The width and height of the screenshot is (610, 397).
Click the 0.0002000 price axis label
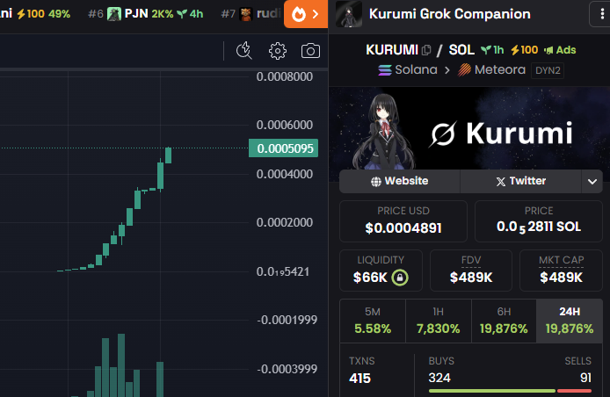click(x=285, y=222)
